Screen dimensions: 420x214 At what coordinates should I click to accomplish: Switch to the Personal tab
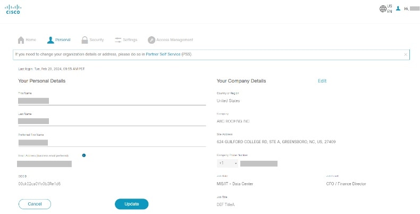click(58, 40)
